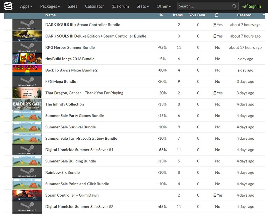Viewport: 268px width, 214px height.
Task: Click the list icon column header
Action: point(216,15)
